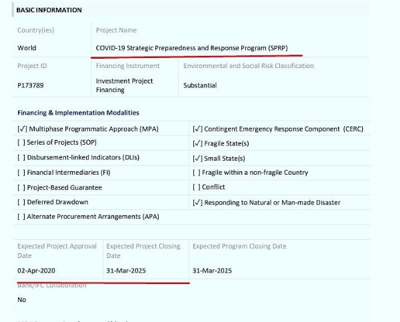The height and width of the screenshot is (322, 400).
Task: Tick the Conflict checkbox
Action: pos(196,187)
